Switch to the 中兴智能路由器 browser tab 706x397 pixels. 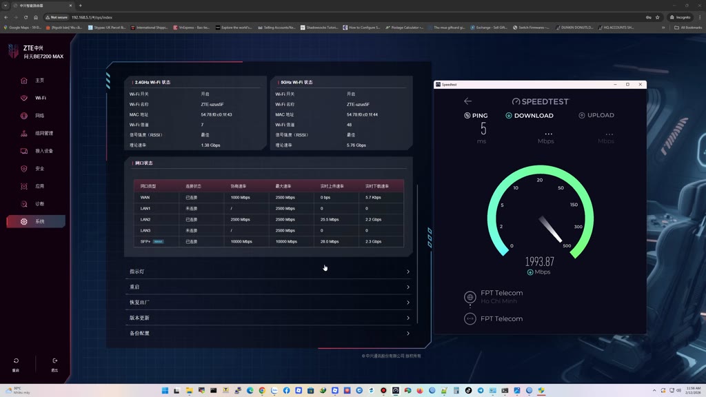click(x=41, y=6)
